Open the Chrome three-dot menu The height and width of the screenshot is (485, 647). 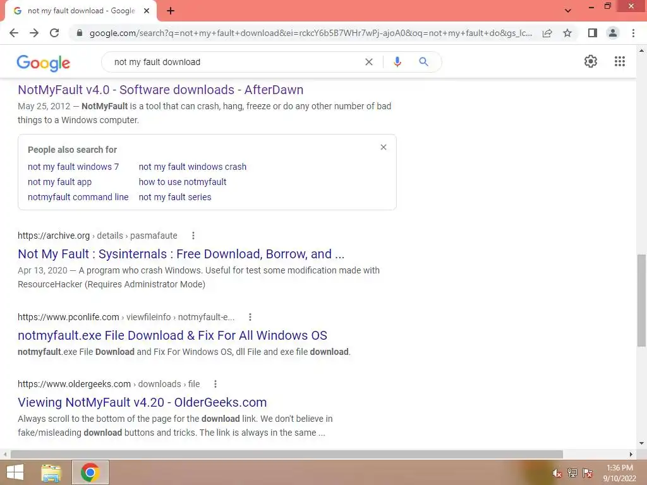633,33
